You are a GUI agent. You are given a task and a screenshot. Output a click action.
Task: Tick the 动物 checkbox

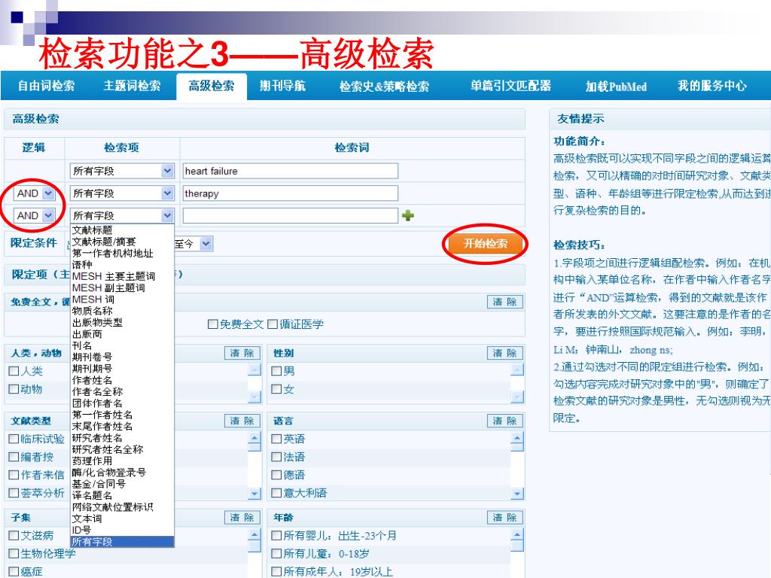pos(14,389)
